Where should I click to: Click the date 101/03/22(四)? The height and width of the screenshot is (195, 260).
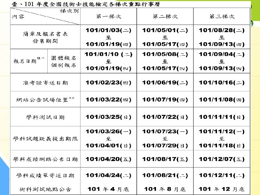pos(108,100)
